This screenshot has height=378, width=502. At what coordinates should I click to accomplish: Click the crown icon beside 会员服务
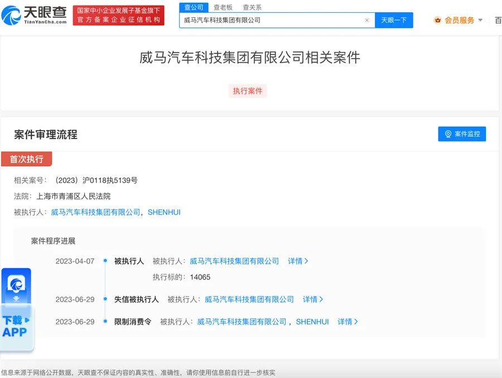click(x=437, y=20)
